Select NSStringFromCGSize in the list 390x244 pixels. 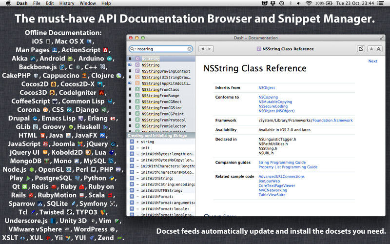click(x=161, y=108)
